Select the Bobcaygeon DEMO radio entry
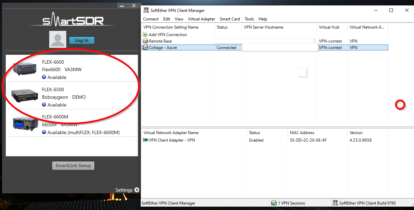Screen dimensions: 414x210 [64, 97]
